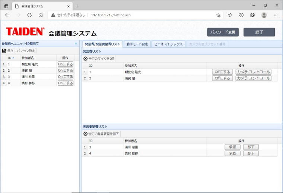
Task: Open camera control for 朝比奈 隆史
Action: 253,72
